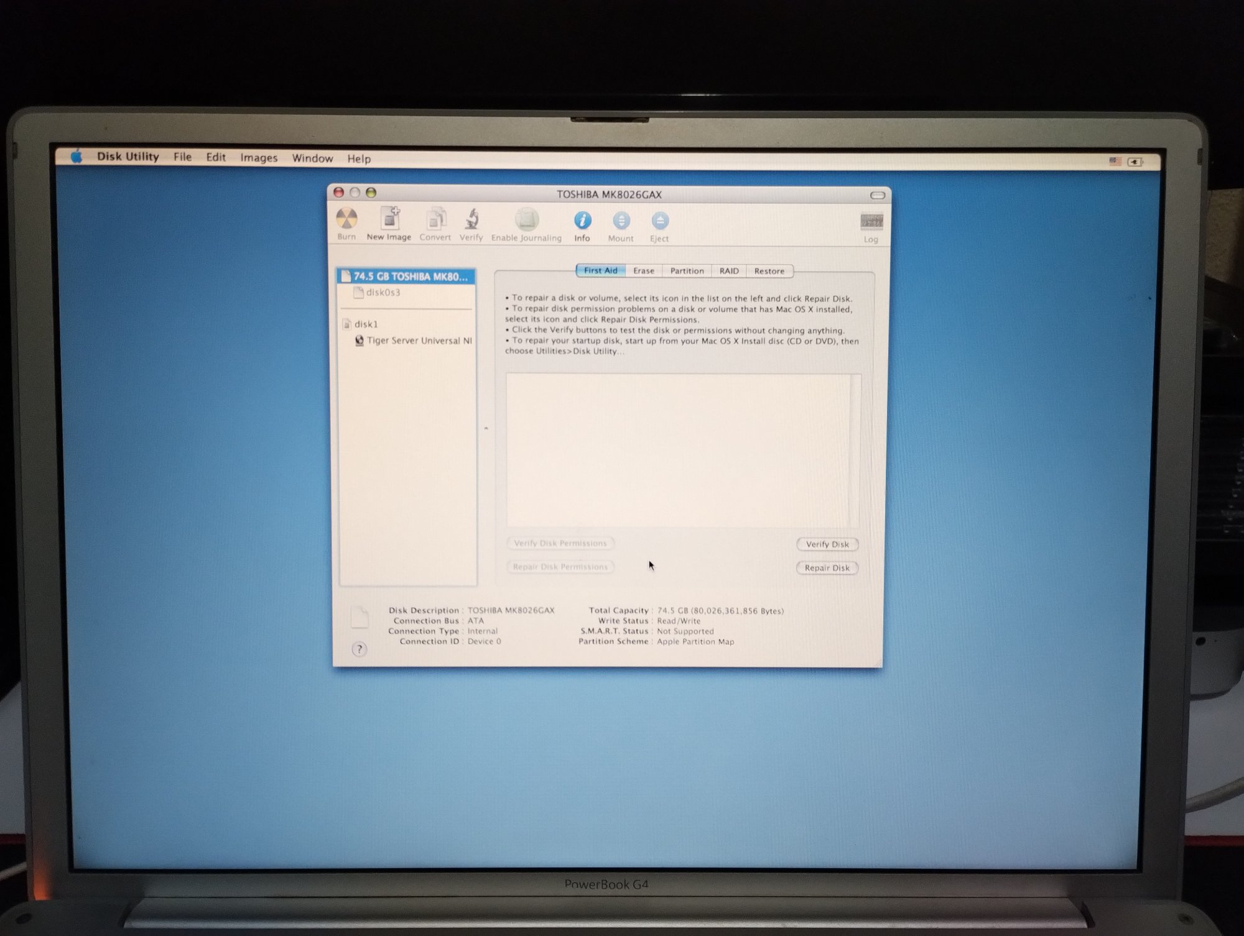The height and width of the screenshot is (936, 1244).
Task: Click the help question mark button
Action: click(x=359, y=649)
